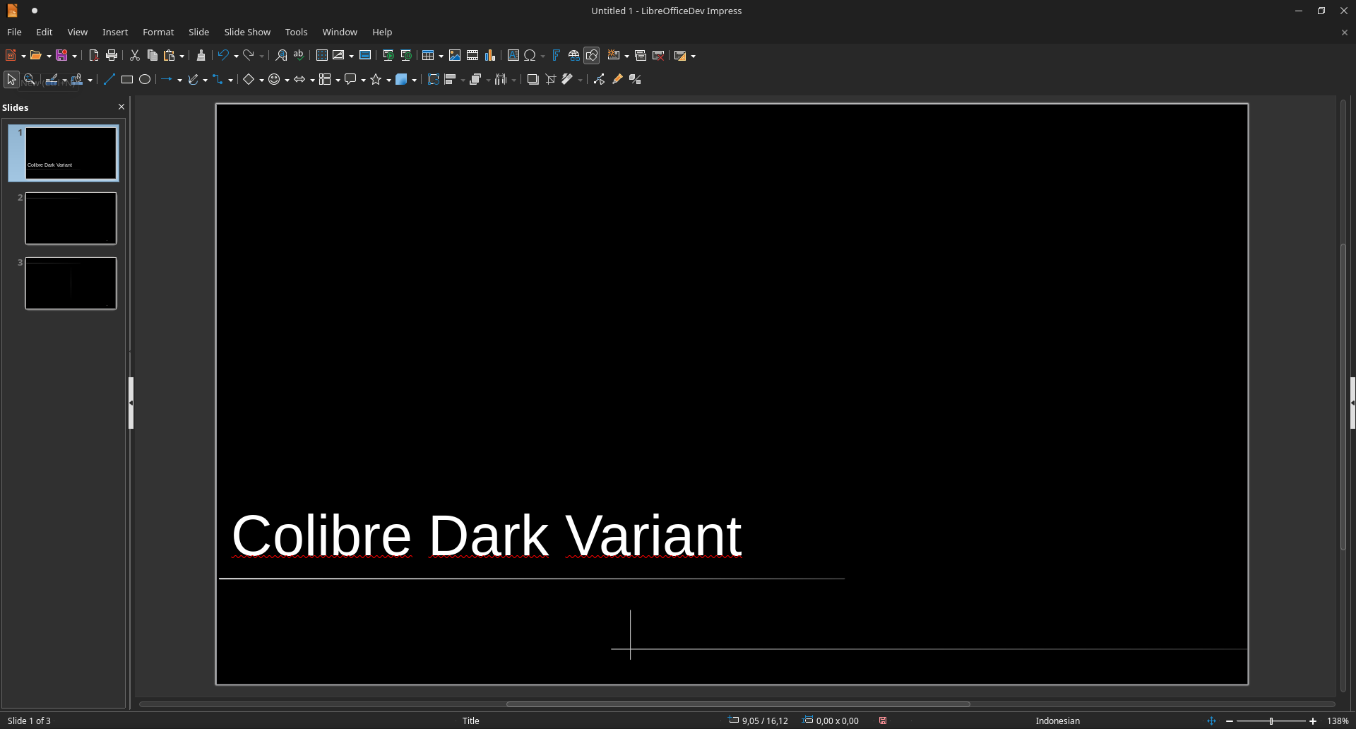Click the Open file folder icon
This screenshot has width=1356, height=729.
(x=35, y=56)
